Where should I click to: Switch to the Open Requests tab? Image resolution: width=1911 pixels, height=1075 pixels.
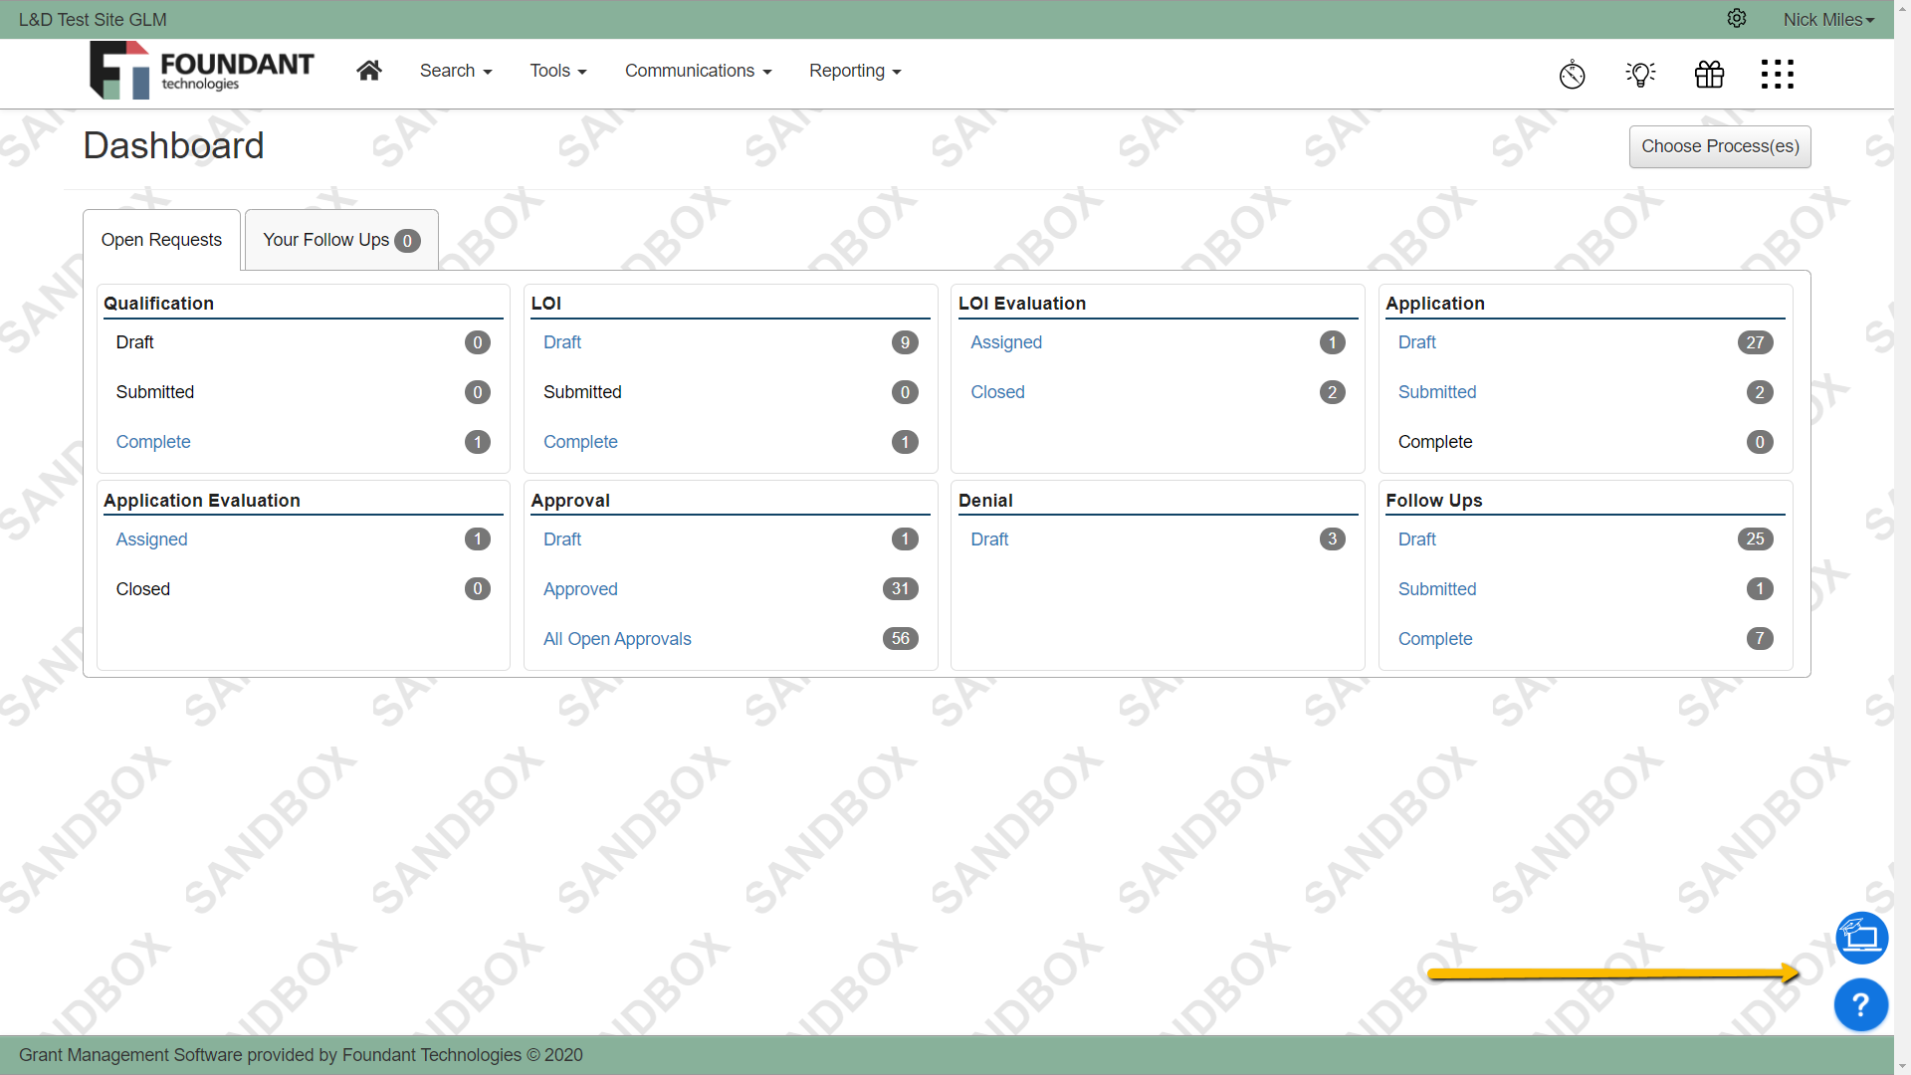tap(161, 240)
